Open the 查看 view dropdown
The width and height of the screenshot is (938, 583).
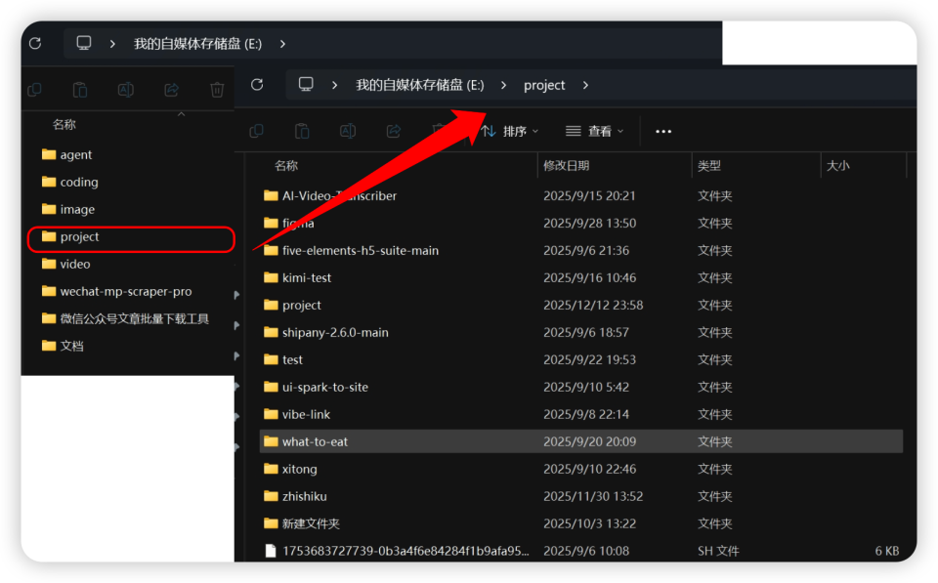[x=595, y=131]
